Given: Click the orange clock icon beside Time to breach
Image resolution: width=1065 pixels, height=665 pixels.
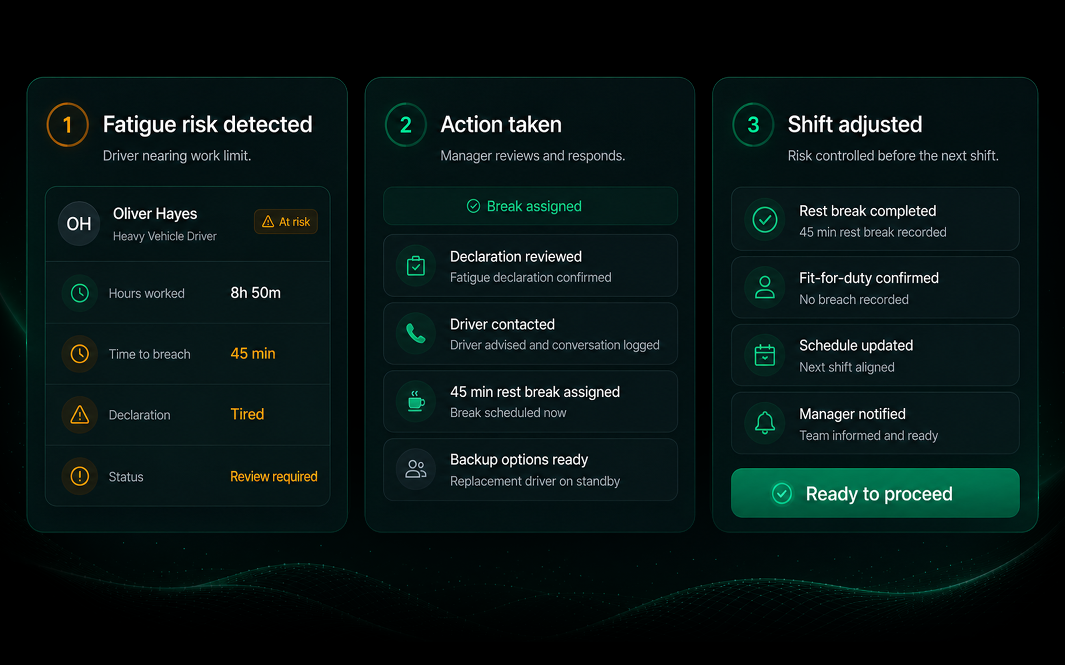Looking at the screenshot, I should pyautogui.click(x=80, y=353).
